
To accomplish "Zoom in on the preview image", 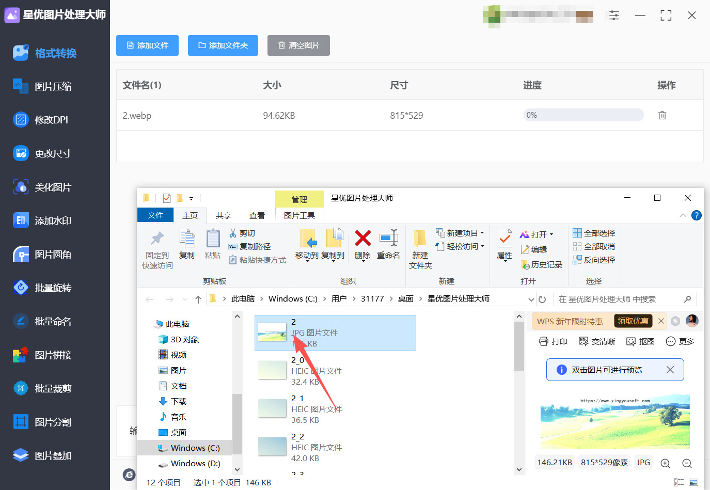I will click(x=666, y=463).
